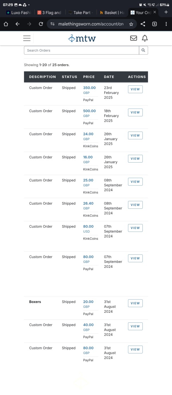Screen dimensions: 172x395
Task: Tap the browser share icon
Action: (143, 24)
